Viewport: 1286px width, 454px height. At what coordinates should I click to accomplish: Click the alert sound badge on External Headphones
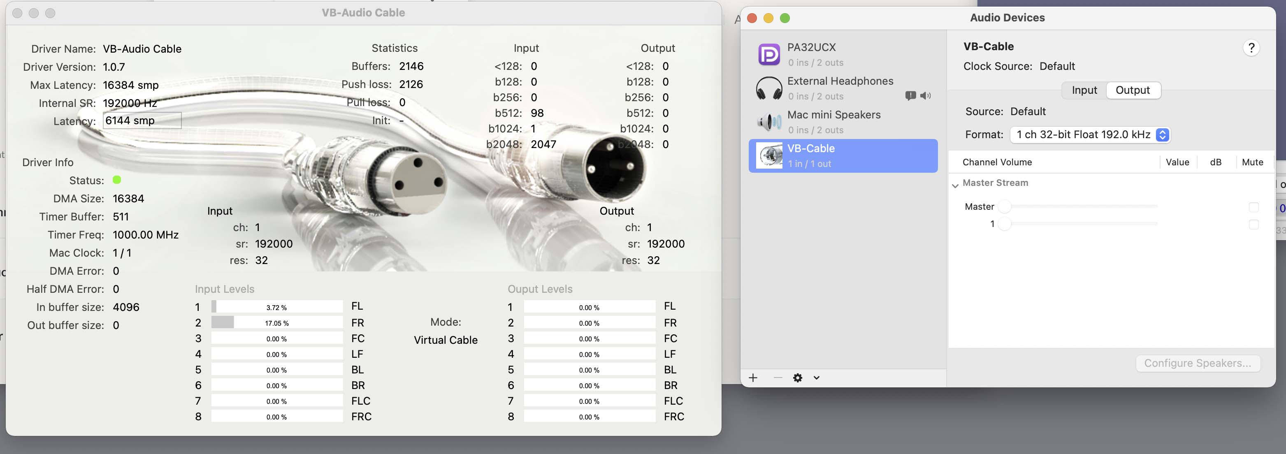(910, 95)
